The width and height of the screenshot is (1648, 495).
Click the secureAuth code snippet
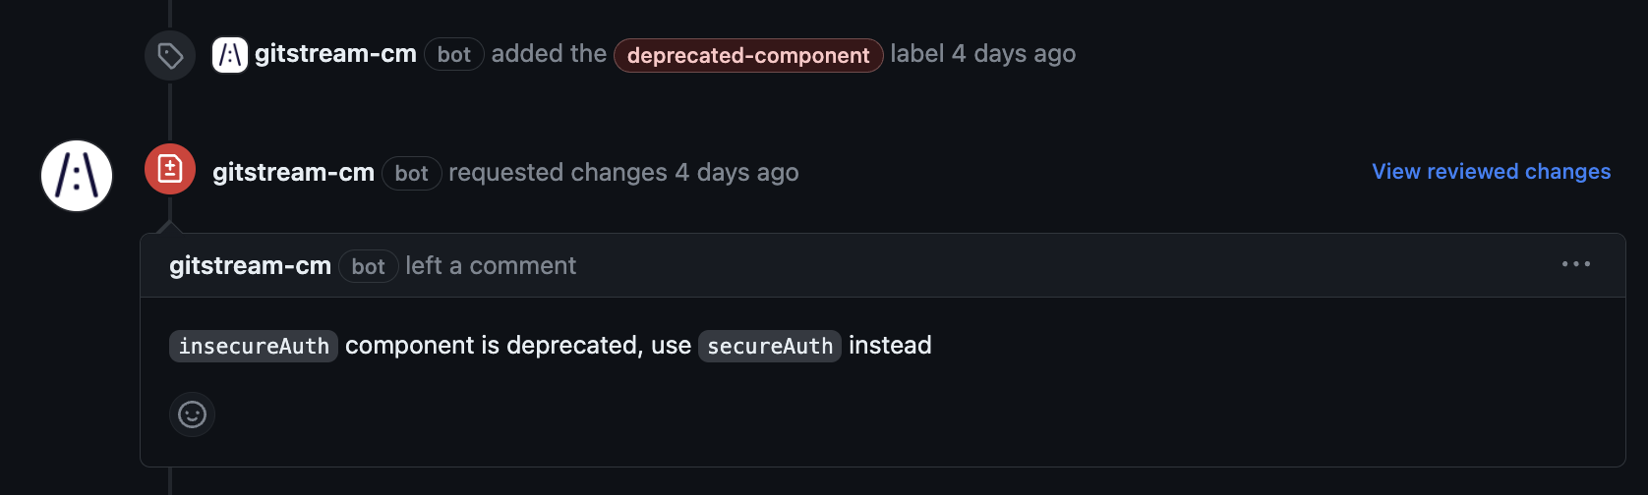coord(770,346)
